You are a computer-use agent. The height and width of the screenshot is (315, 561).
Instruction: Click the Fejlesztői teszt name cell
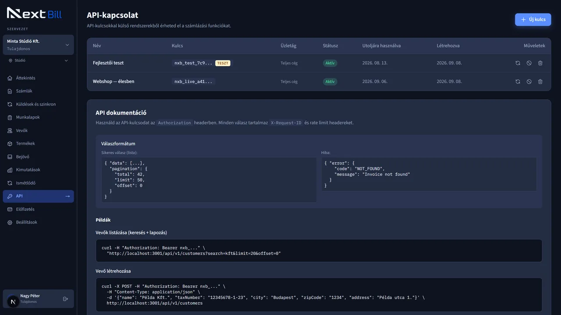pos(108,63)
